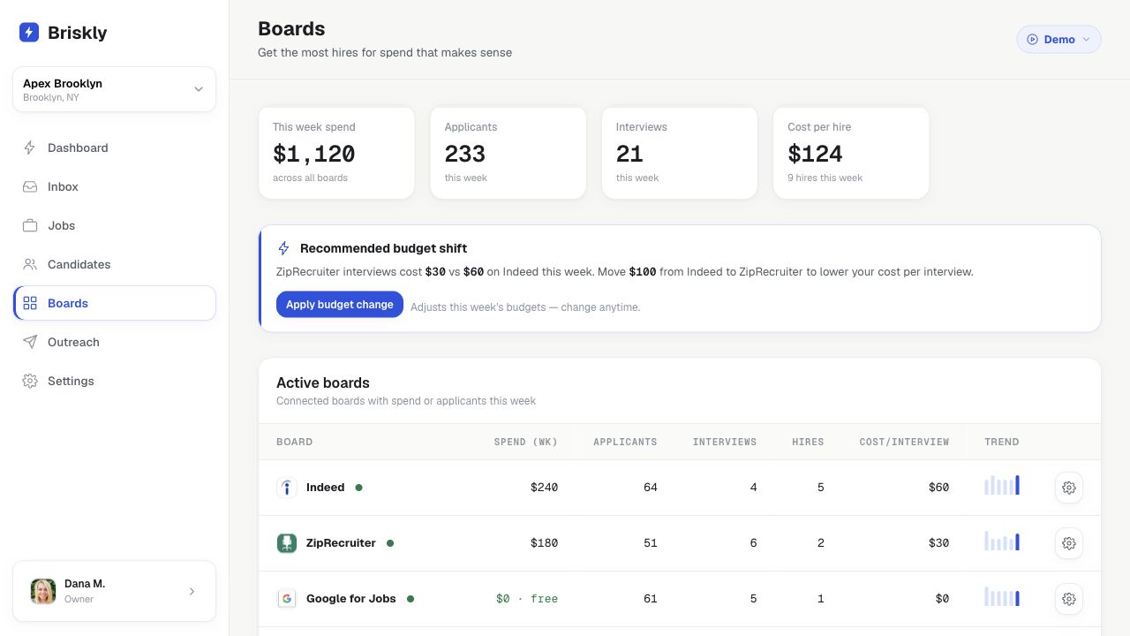
Task: Open settings gear for ZipRecruiter row
Action: point(1069,543)
